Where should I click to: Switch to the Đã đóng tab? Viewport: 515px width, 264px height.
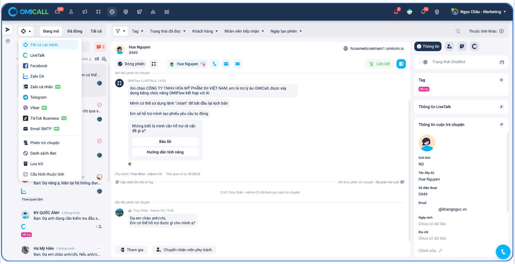[x=75, y=31]
